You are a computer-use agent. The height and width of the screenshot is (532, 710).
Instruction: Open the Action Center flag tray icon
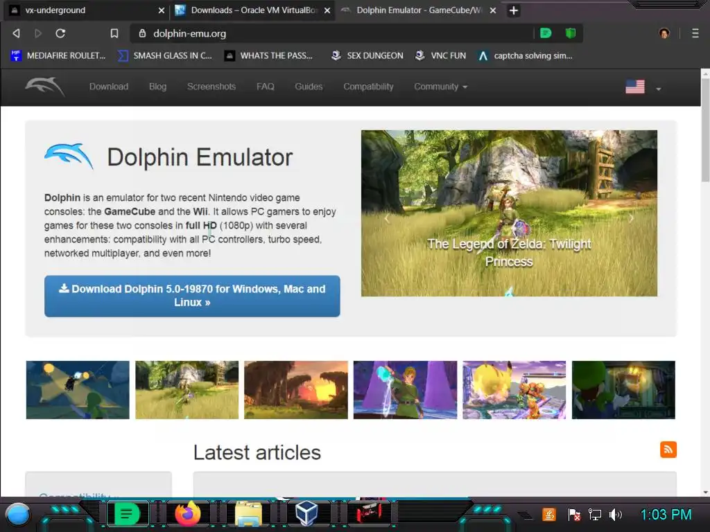(x=573, y=515)
